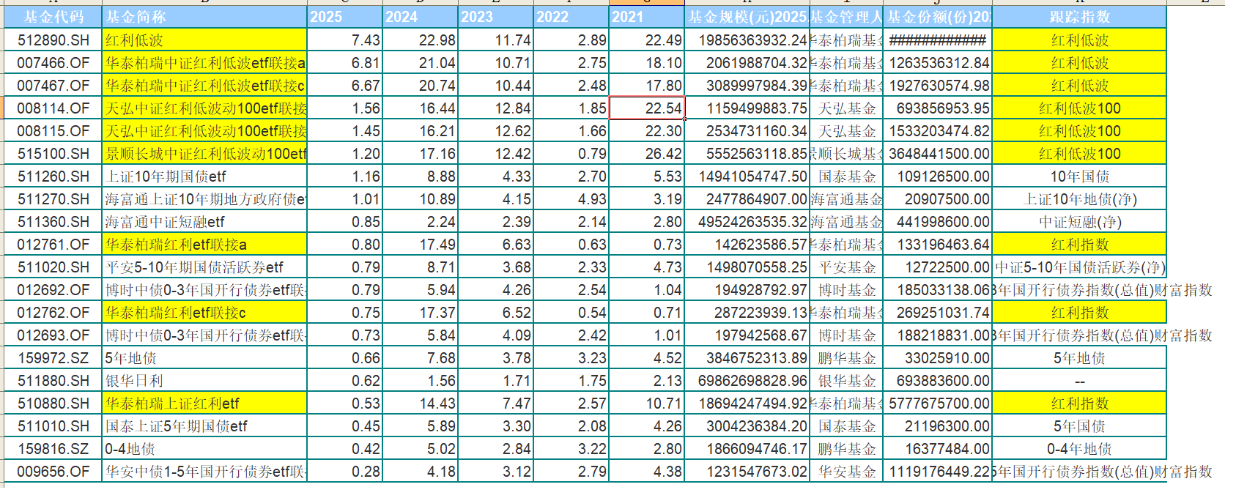
Task: Select fund name 华泰柏瑞上证红利etf
Action: click(204, 404)
